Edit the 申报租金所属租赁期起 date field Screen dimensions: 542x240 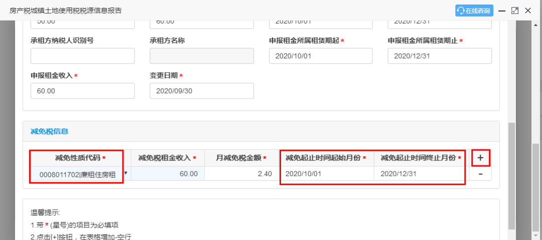click(x=321, y=56)
